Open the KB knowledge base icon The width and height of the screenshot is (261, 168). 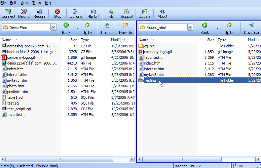pos(111,13)
